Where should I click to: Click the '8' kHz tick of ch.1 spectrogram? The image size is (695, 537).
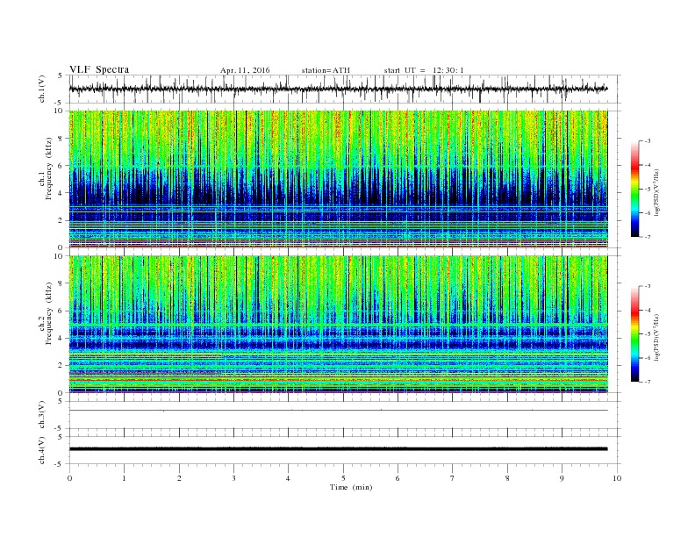point(61,139)
